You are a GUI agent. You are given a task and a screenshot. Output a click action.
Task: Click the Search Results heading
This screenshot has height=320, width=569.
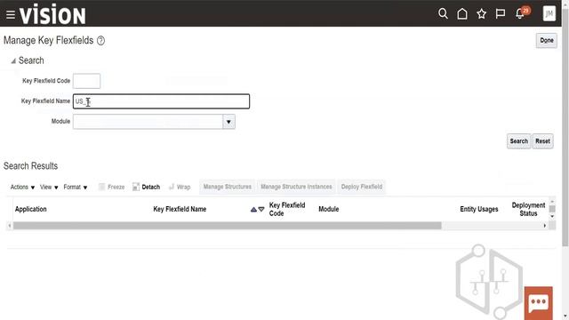pyautogui.click(x=30, y=166)
